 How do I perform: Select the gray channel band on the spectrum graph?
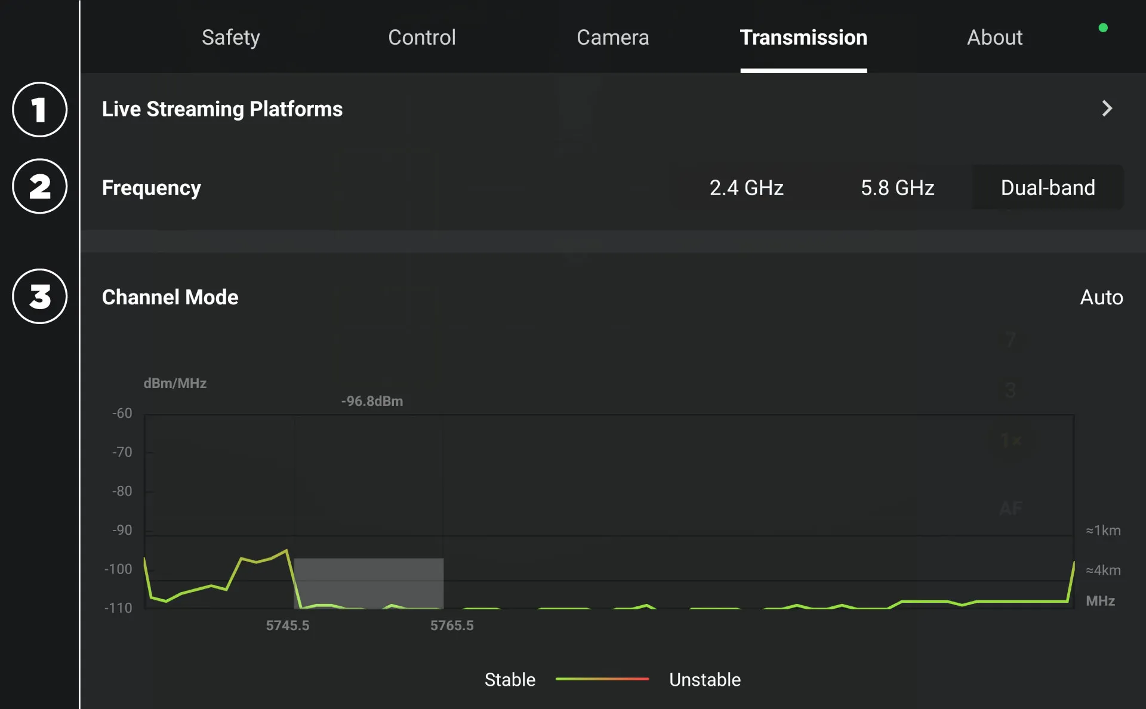point(368,583)
